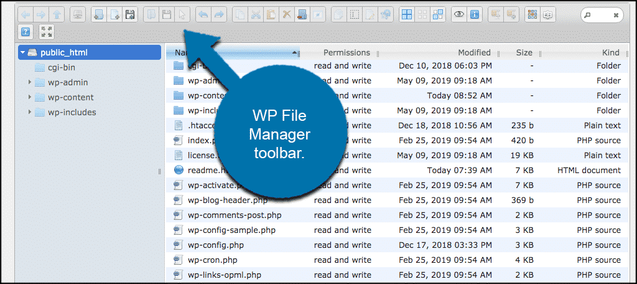Click the Duplicate icon
Screen dimensions: 637x284
[x=339, y=15]
